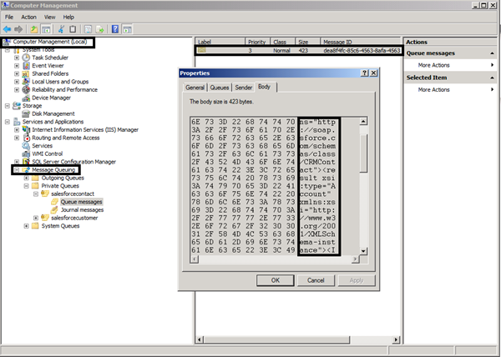
Task: Click the Reliability and Performance icon
Action: (26, 89)
